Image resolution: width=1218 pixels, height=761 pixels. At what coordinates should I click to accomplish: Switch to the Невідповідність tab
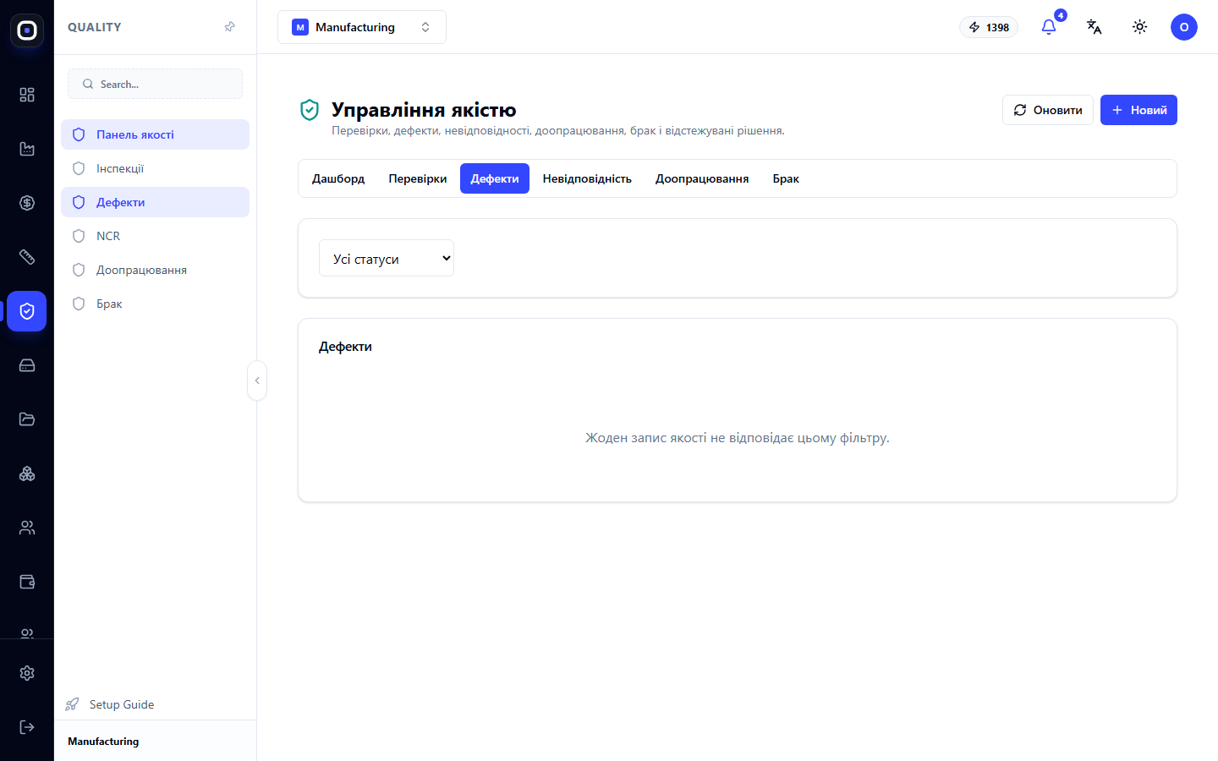[587, 178]
